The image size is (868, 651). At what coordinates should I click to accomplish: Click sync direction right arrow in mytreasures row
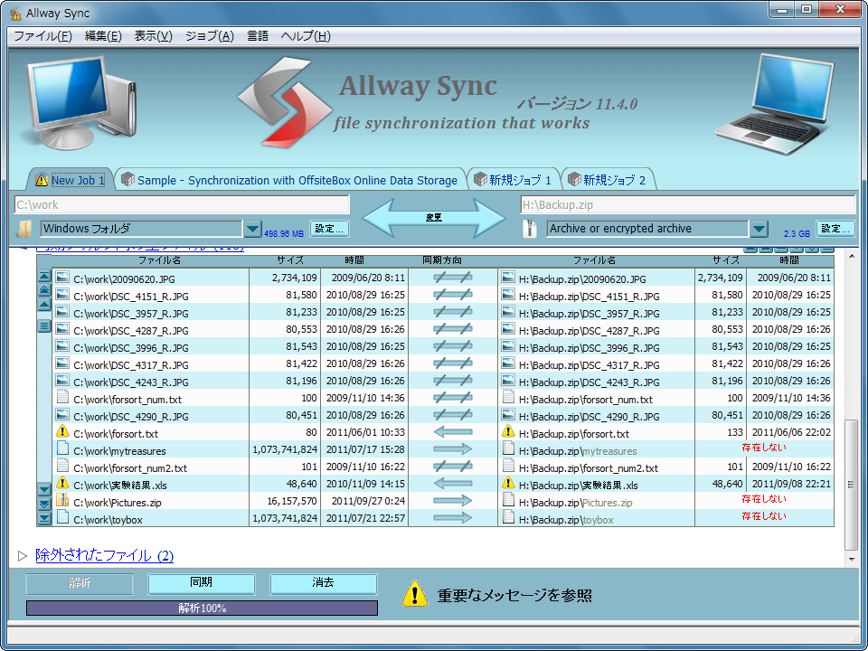(x=453, y=449)
